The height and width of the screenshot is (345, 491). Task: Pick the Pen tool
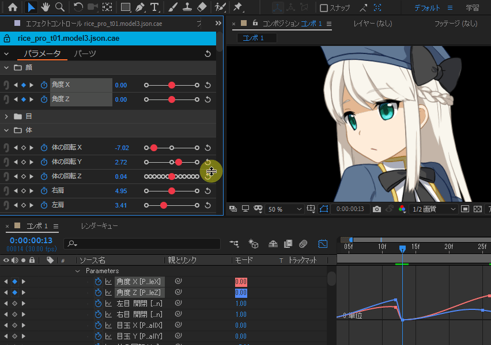click(x=140, y=7)
